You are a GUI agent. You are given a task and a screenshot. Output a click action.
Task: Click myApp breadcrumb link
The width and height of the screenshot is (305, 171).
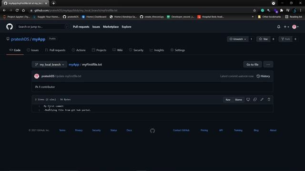coord(74,65)
